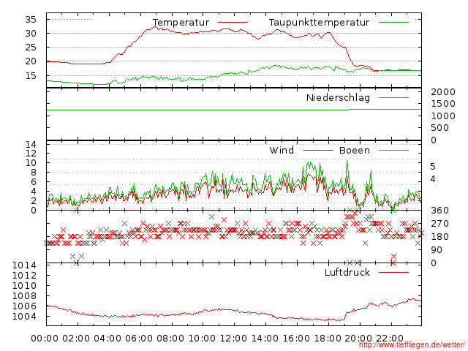
Task: Click the green Taupunkttemperatur legend line
Action: 393,23
